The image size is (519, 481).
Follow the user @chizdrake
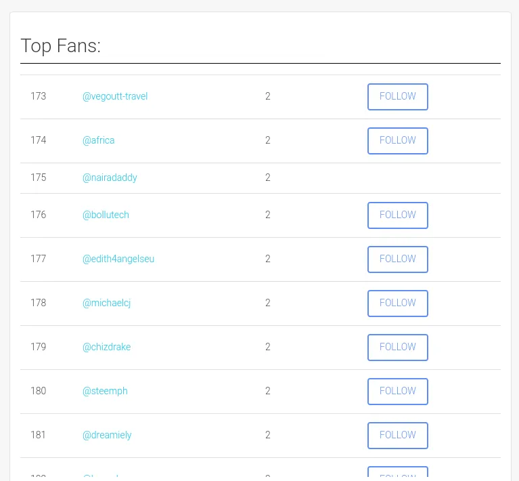pos(397,348)
